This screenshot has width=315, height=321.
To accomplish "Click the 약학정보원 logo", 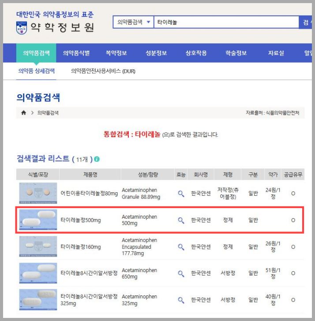I will [55, 27].
